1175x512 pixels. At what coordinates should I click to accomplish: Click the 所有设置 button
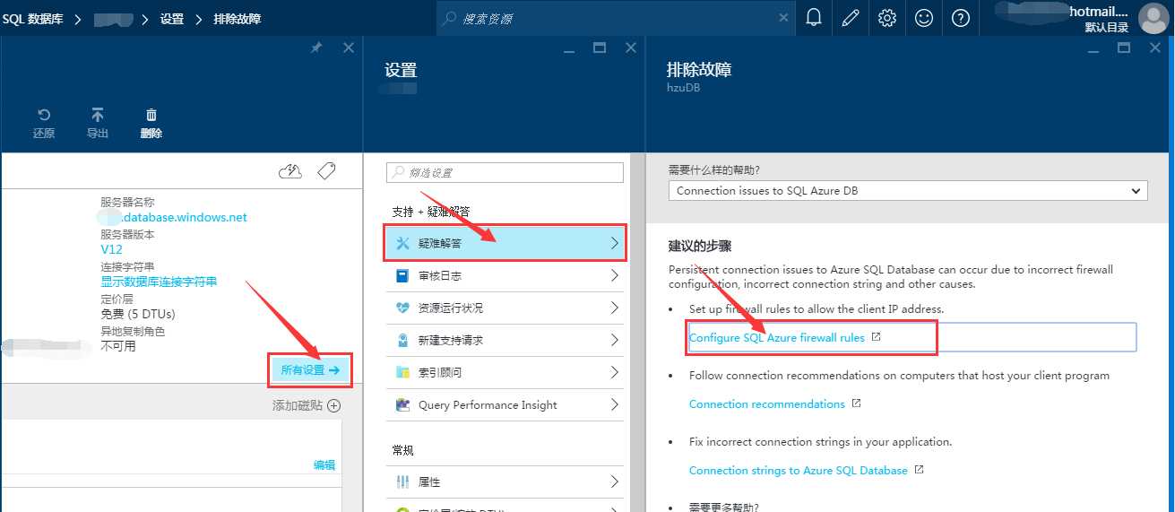pos(310,369)
